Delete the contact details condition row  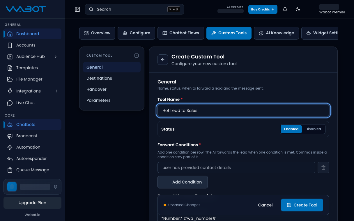[x=323, y=167]
